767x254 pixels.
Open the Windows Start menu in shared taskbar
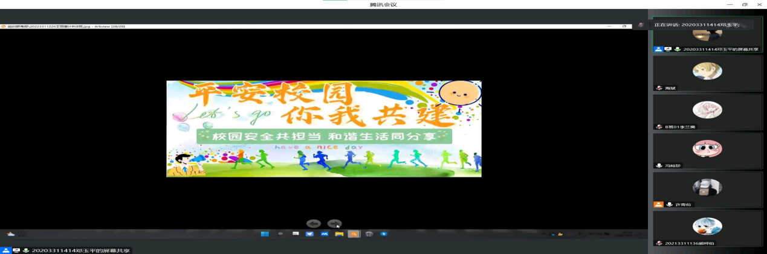pyautogui.click(x=265, y=234)
